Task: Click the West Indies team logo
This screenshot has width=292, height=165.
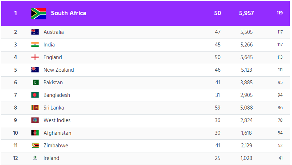Action: click(x=35, y=120)
